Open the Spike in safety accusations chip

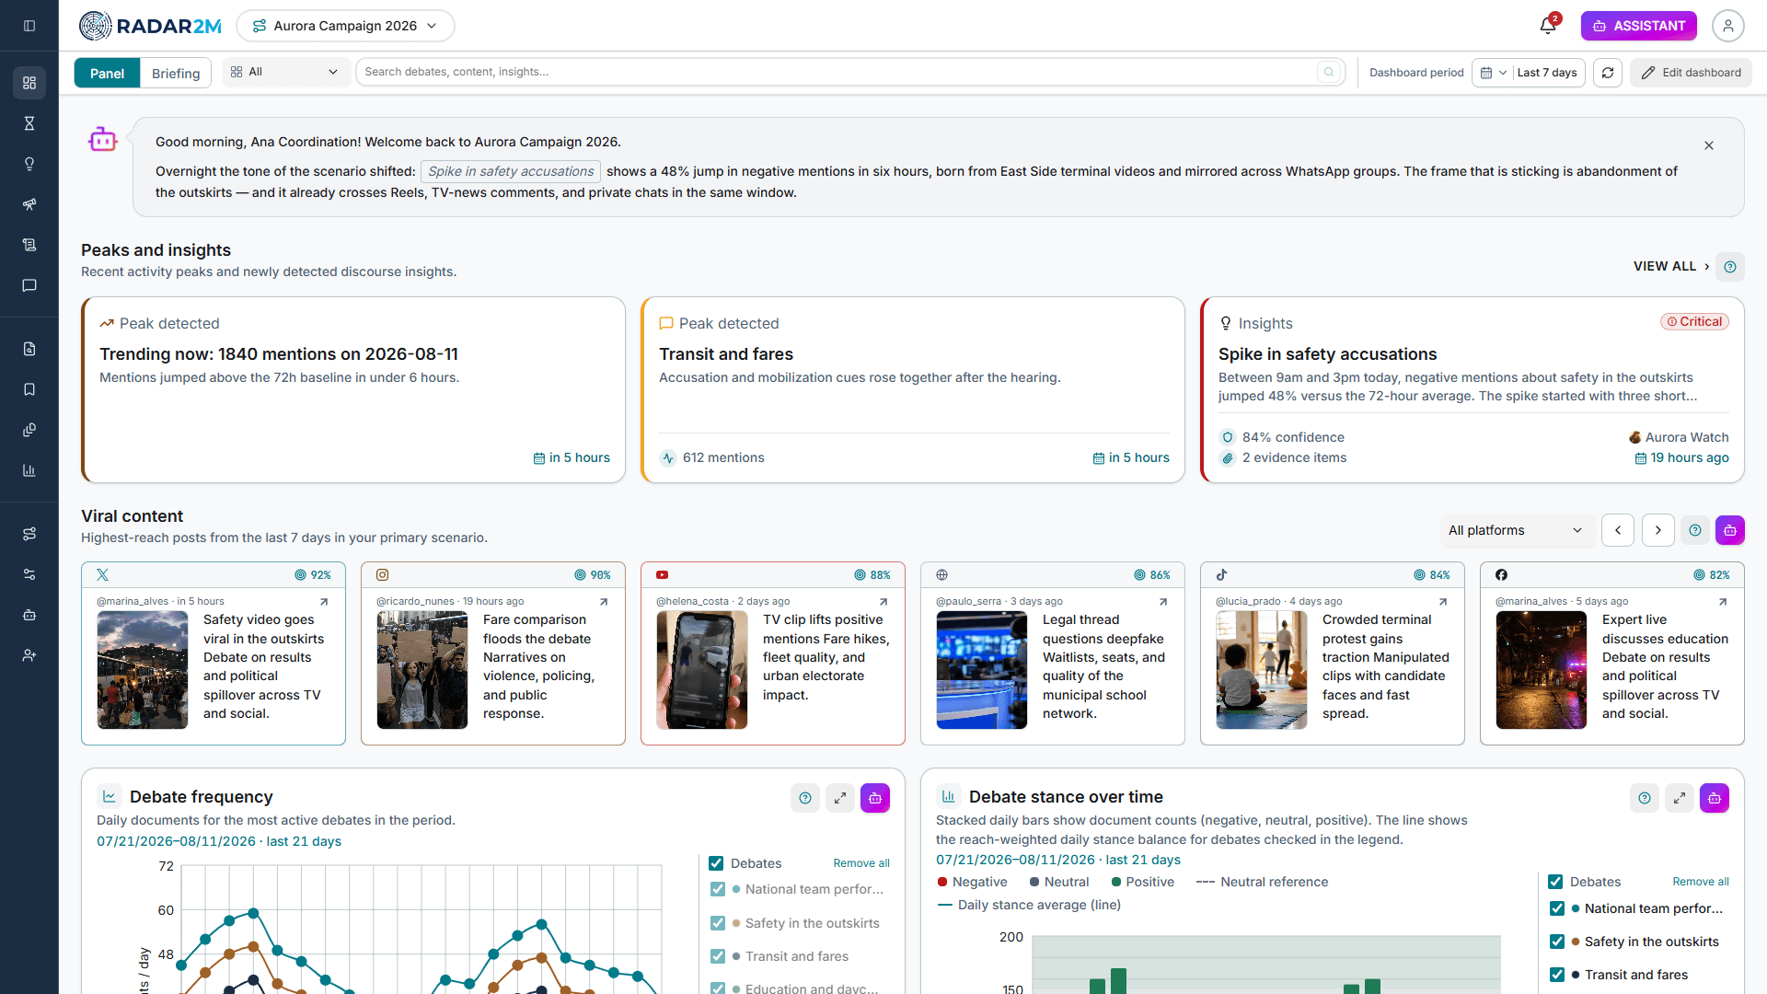(x=511, y=171)
